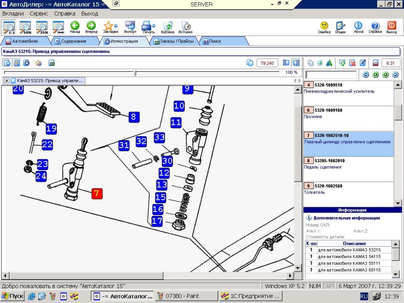This screenshot has height=303, width=404.
Task: Select part 5320-1602568 Толкатель
Action: click(348, 194)
